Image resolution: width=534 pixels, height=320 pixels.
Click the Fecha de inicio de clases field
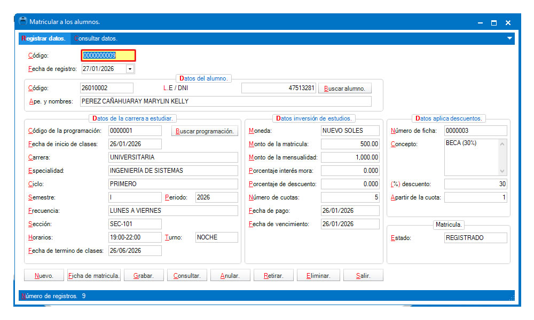(x=135, y=144)
